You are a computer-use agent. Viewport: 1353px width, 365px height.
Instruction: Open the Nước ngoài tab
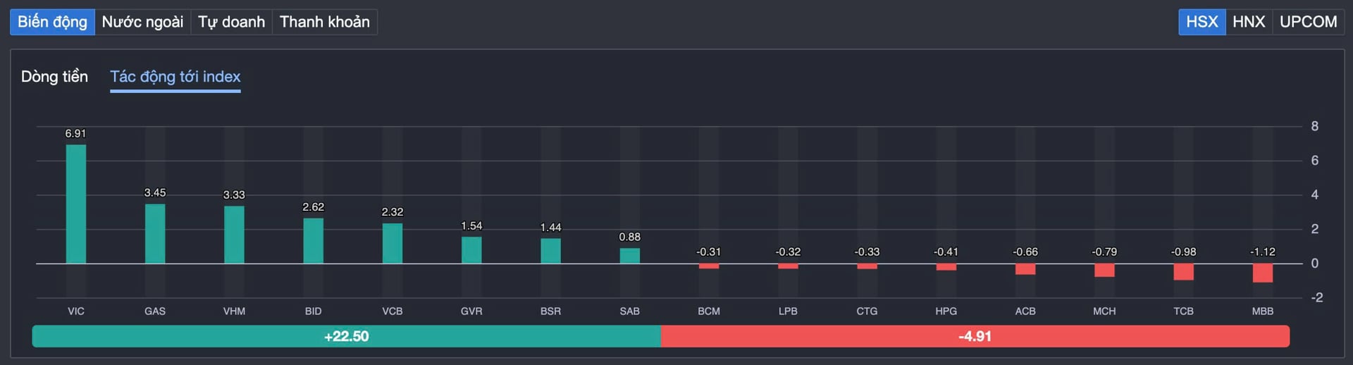point(142,22)
